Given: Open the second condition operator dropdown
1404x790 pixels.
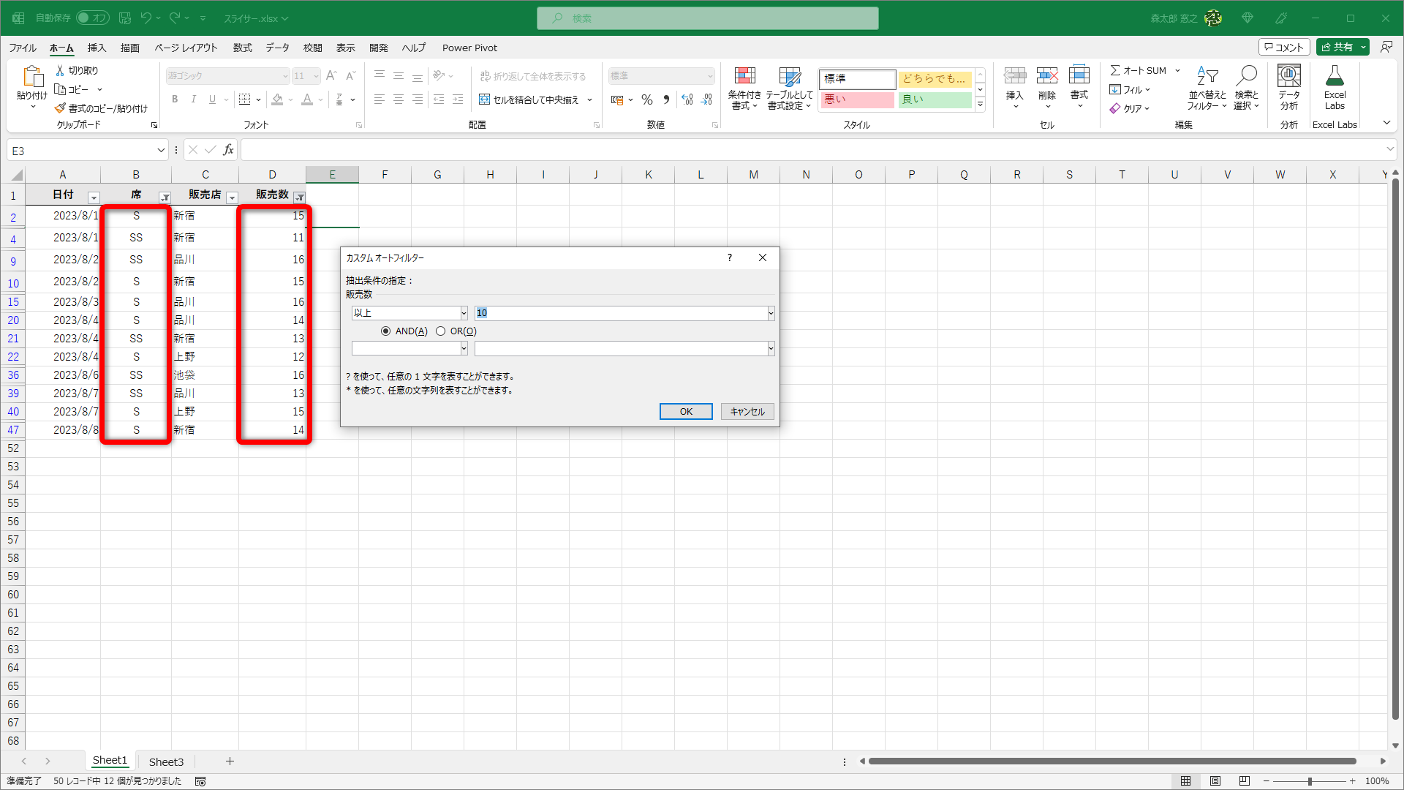Looking at the screenshot, I should tap(464, 349).
